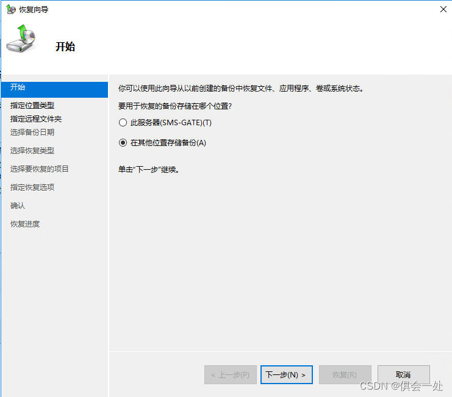Image resolution: width=452 pixels, height=397 pixels.
Task: Select 选择备份日期 step
Action: [32, 133]
